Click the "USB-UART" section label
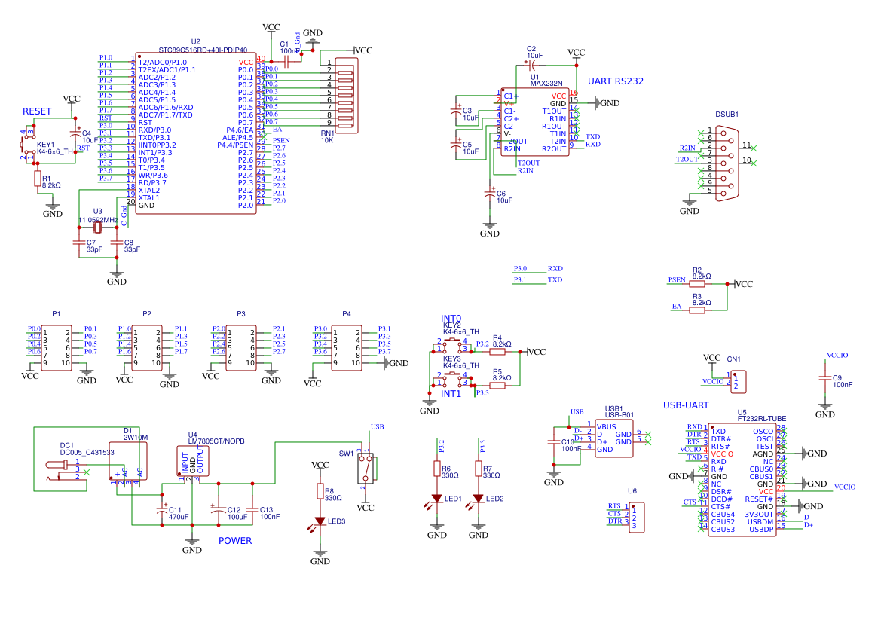 686,405
